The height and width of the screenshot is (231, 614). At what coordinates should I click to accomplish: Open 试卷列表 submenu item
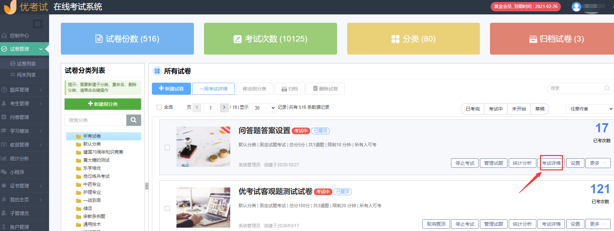(25, 64)
